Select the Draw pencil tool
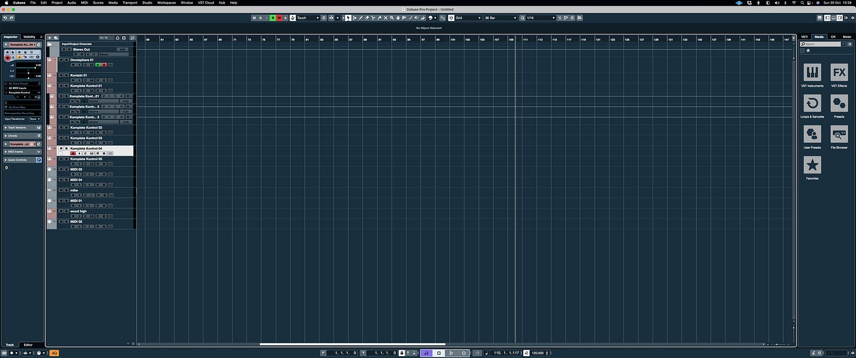Image resolution: width=856 pixels, height=358 pixels. [x=361, y=18]
